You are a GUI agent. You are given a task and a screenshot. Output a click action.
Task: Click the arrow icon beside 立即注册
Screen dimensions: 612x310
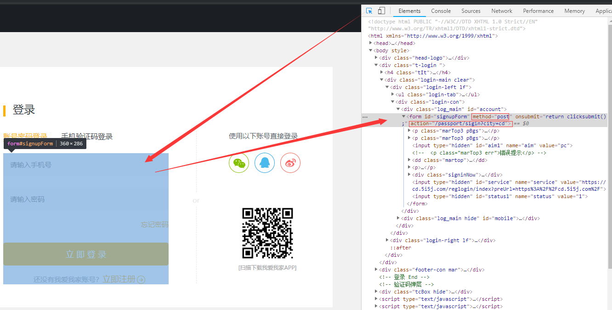point(141,280)
